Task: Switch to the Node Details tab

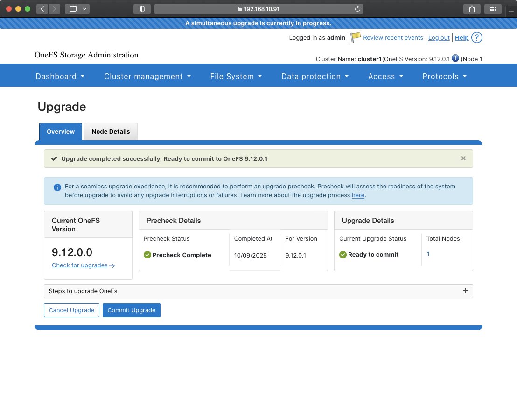Action: click(111, 131)
